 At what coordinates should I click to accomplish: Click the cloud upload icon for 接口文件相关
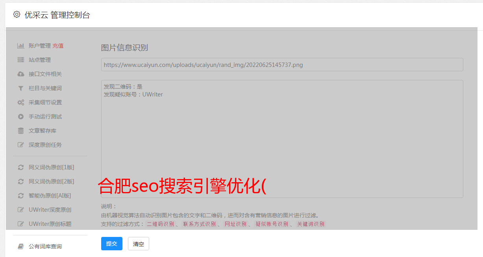(21, 74)
